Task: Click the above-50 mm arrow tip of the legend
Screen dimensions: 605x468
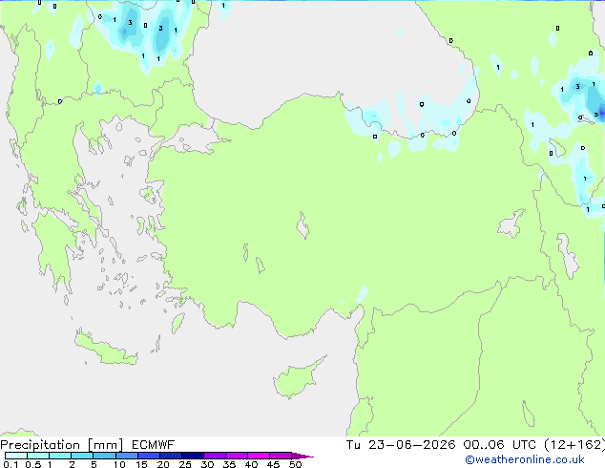Action: point(302,456)
